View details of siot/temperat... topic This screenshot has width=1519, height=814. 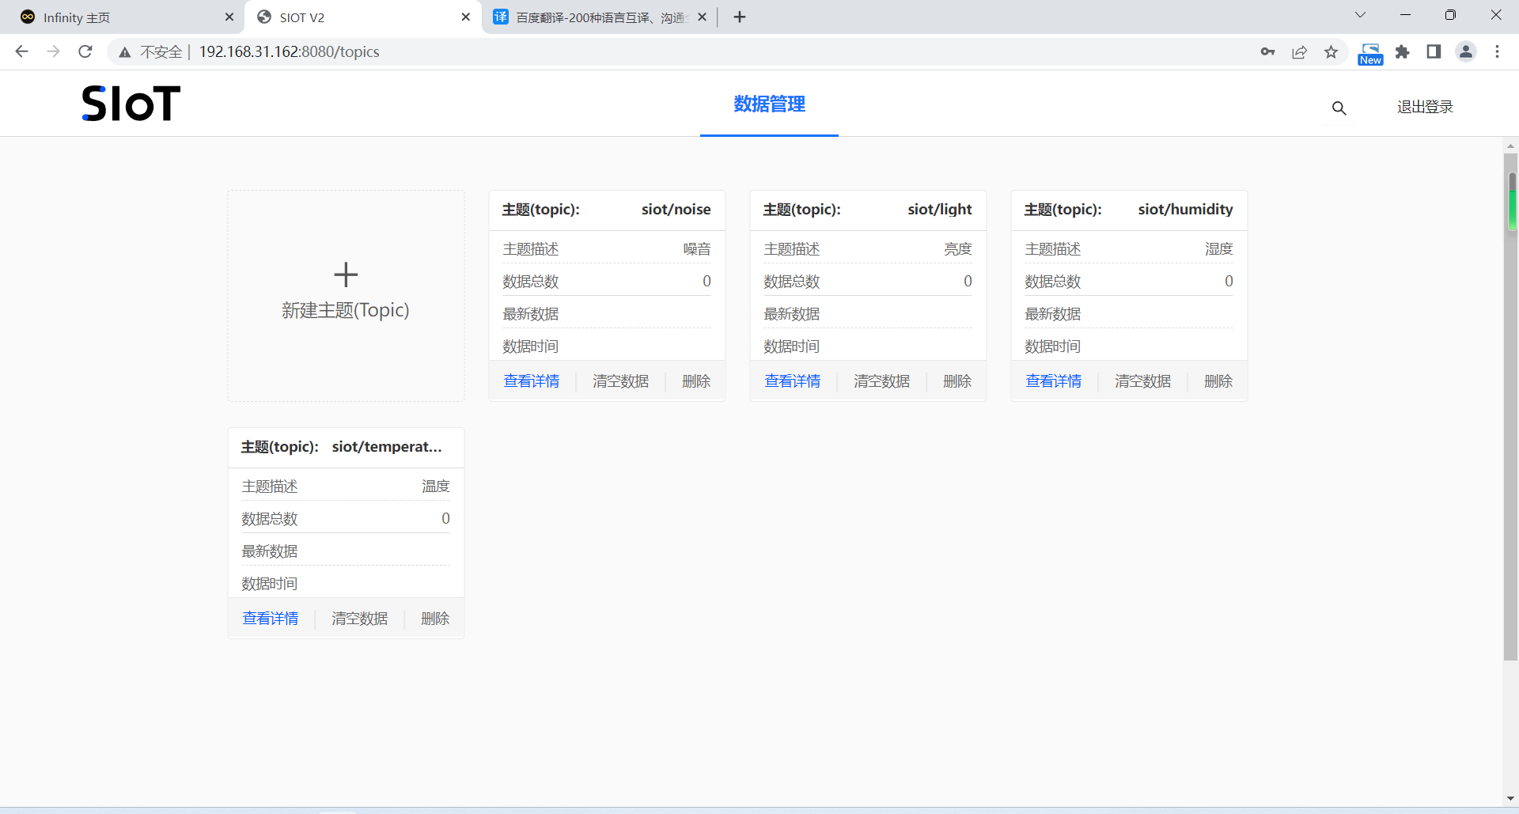271,619
